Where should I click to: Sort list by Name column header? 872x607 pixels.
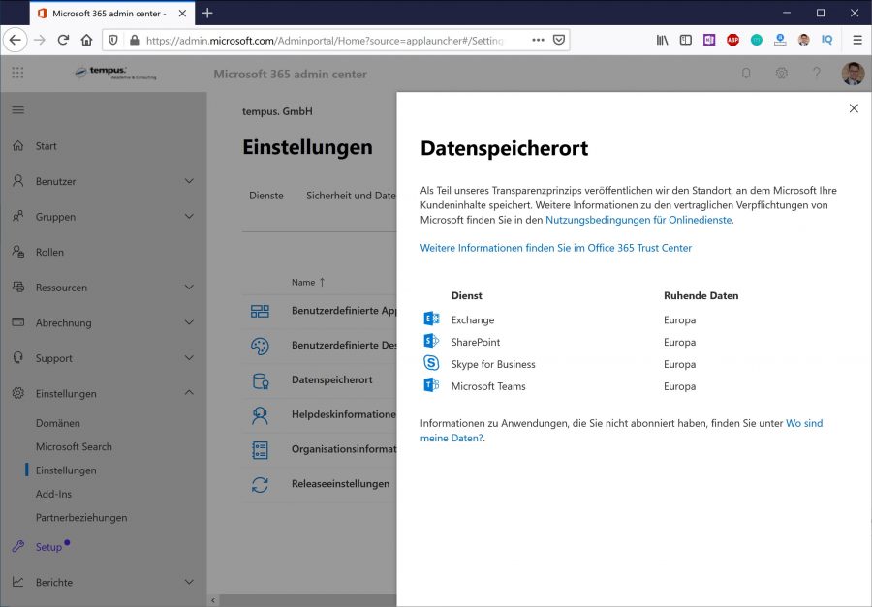pyautogui.click(x=308, y=283)
